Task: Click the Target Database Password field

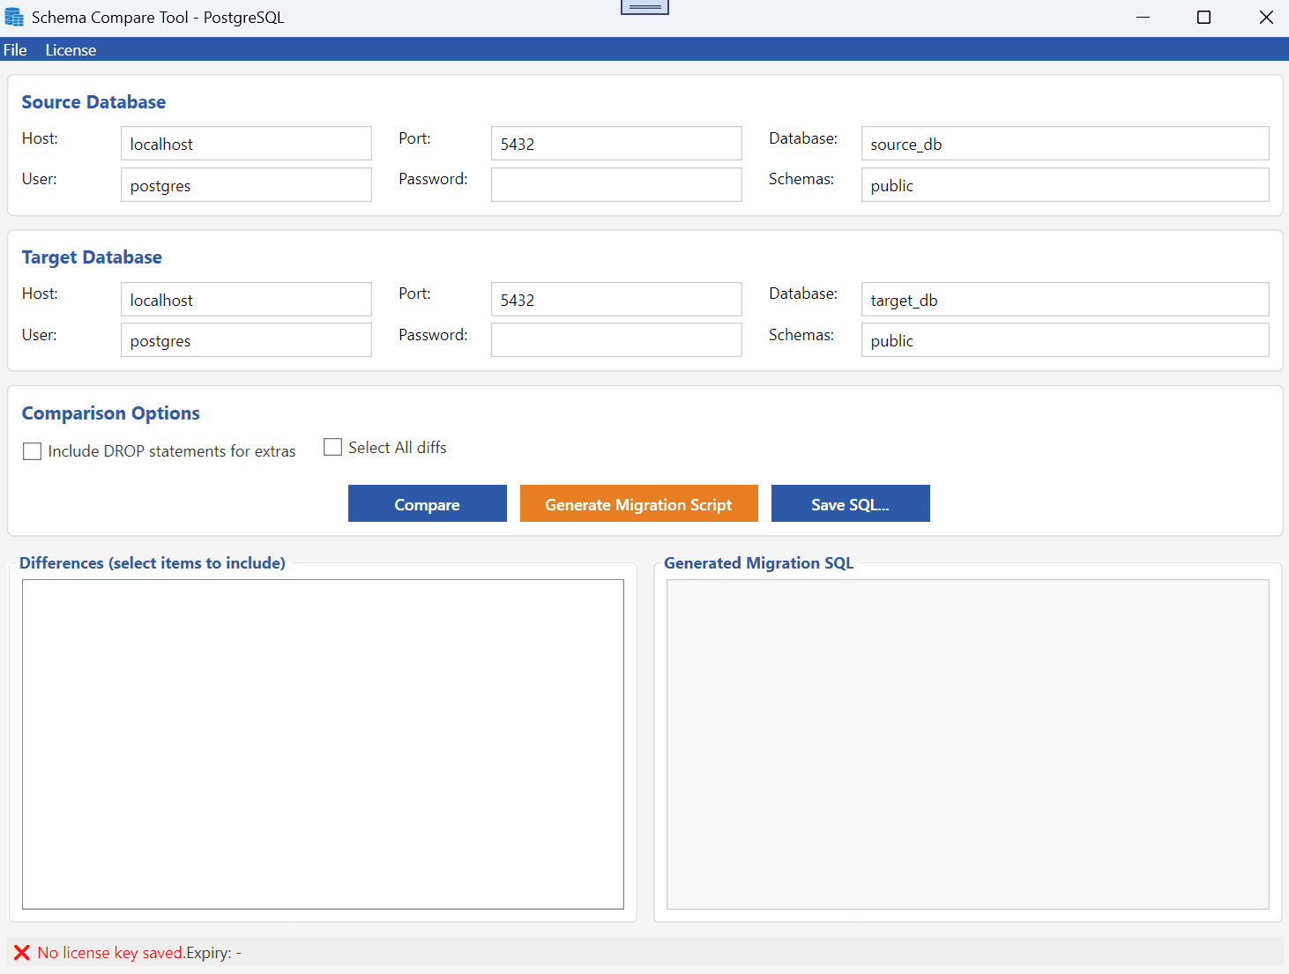Action: click(x=616, y=340)
